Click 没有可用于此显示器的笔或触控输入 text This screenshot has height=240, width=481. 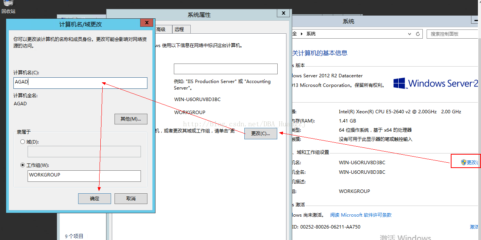(376, 139)
